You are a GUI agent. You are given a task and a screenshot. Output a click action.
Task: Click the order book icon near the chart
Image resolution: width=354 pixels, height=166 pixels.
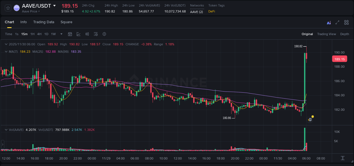coord(310,119)
